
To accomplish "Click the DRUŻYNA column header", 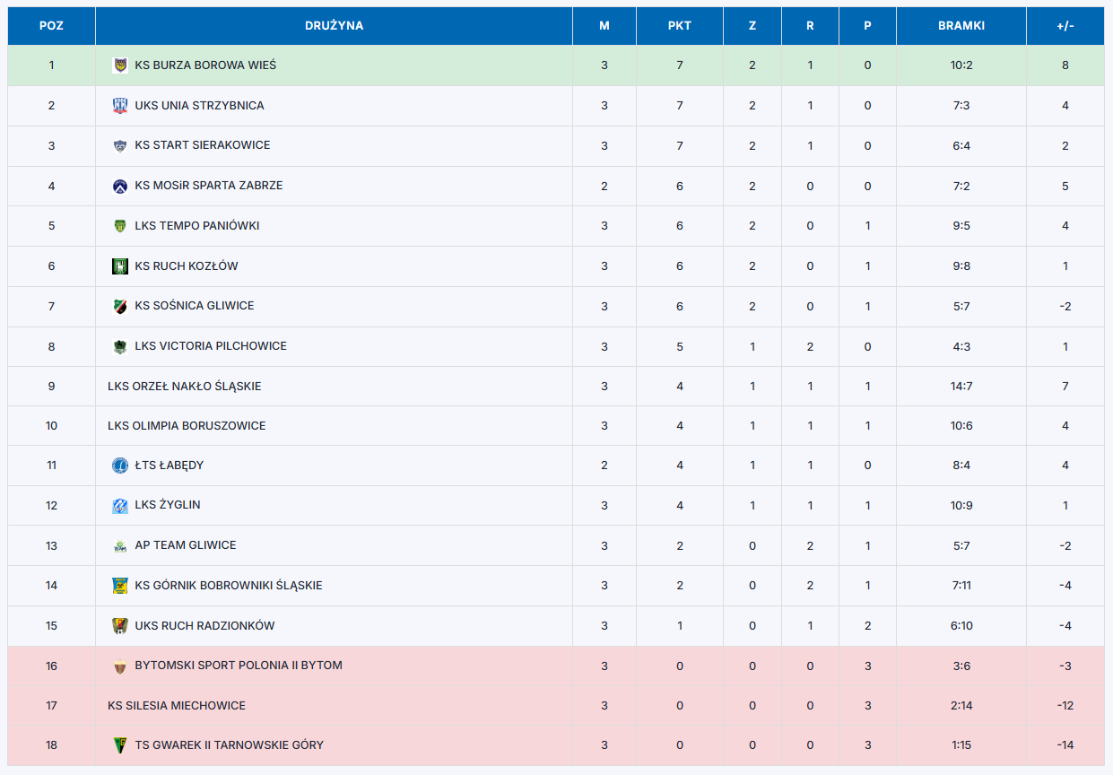I will coord(334,26).
